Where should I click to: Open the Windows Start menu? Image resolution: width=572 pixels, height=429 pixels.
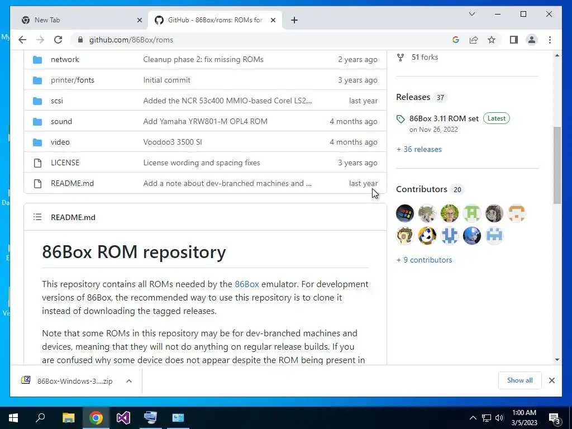(13, 418)
